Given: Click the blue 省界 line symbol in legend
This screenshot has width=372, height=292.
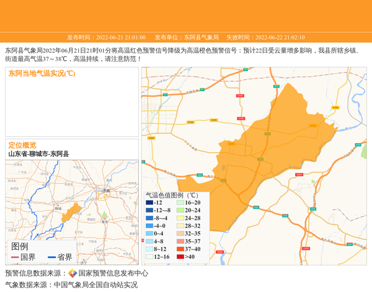Looking at the screenshot, I should [51, 257].
